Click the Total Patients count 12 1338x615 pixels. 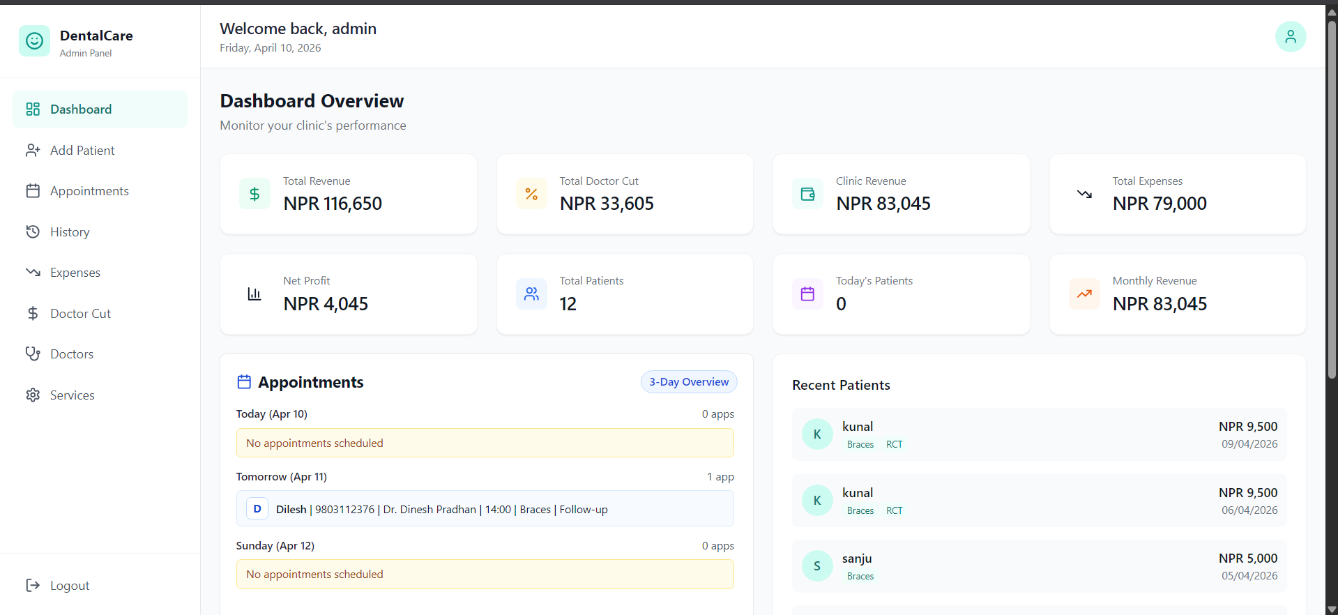(x=568, y=304)
